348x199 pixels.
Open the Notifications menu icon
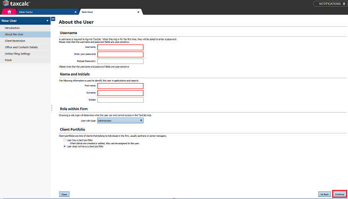click(x=344, y=4)
